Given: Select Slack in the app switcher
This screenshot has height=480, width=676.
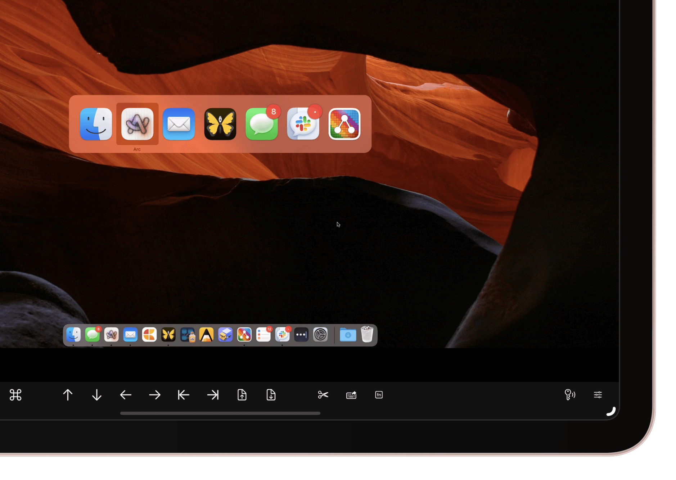Looking at the screenshot, I should 303,124.
